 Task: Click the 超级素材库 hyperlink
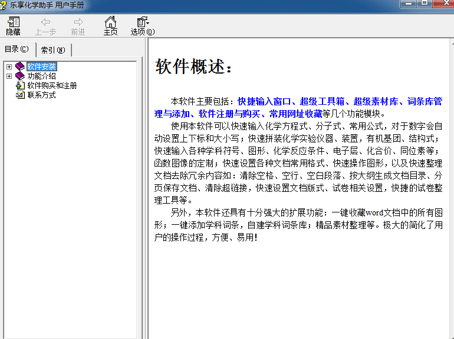(x=376, y=102)
